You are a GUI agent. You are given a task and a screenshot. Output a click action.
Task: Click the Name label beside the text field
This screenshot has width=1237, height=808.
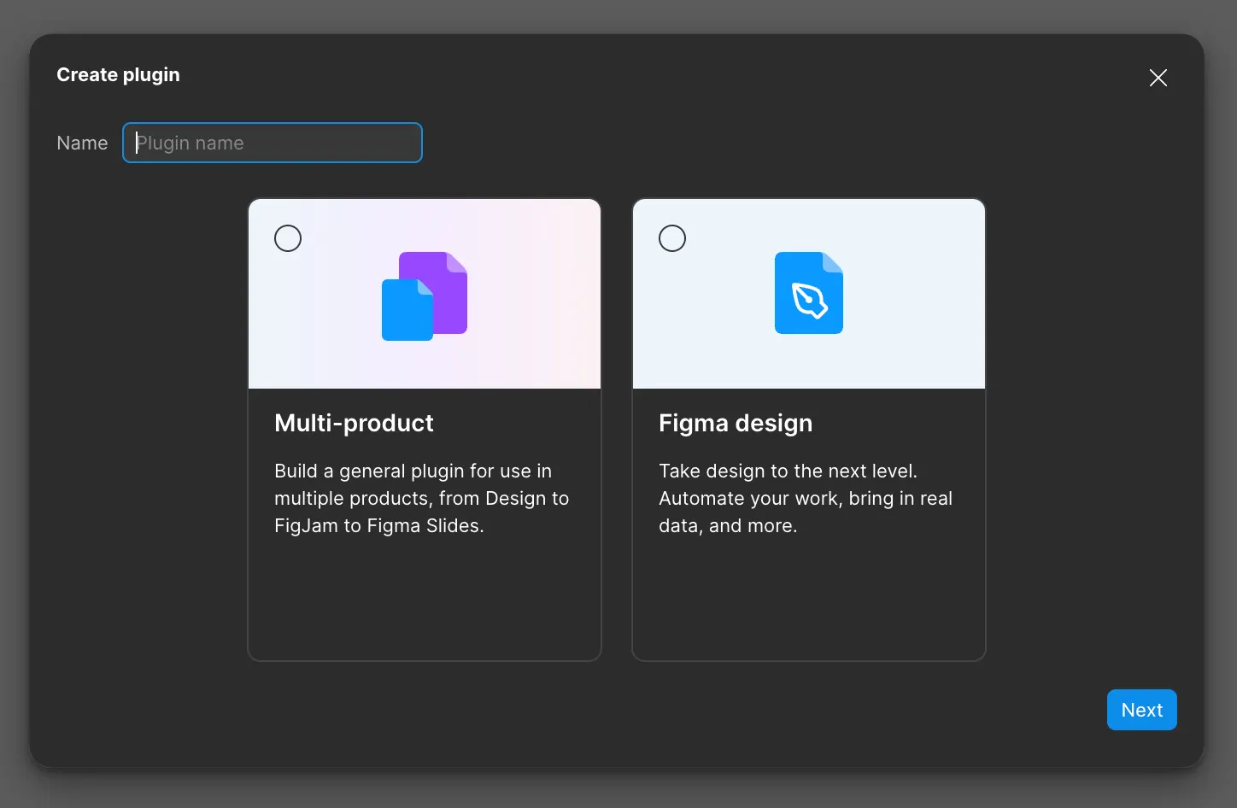(81, 143)
